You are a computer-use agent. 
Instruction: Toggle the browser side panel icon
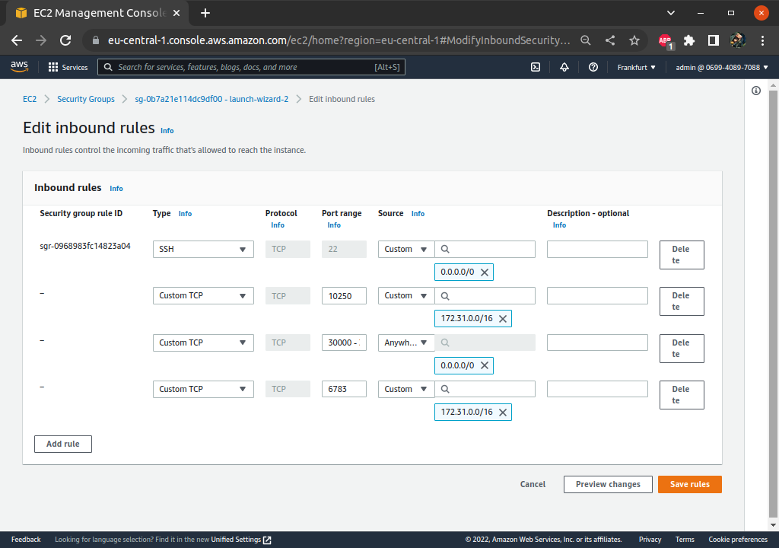(714, 40)
